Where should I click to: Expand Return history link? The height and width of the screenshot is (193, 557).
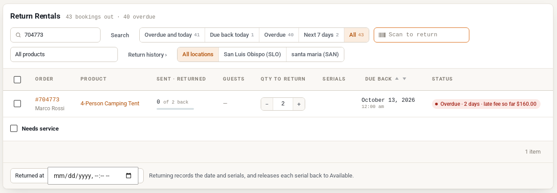[x=147, y=55]
